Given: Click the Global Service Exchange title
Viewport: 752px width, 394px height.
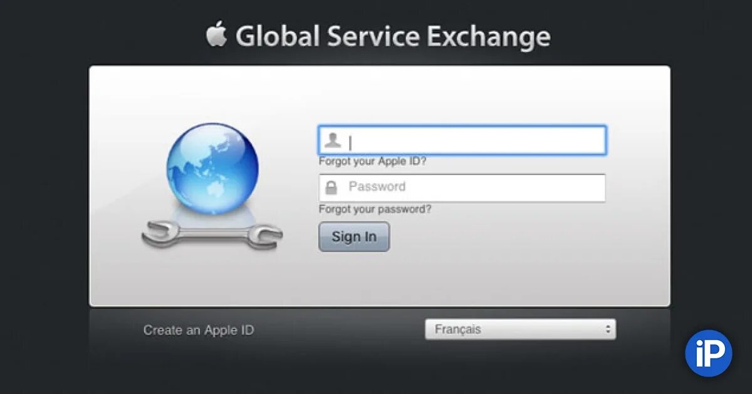Looking at the screenshot, I should pos(393,36).
